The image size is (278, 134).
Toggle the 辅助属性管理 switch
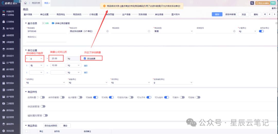[45, 115]
